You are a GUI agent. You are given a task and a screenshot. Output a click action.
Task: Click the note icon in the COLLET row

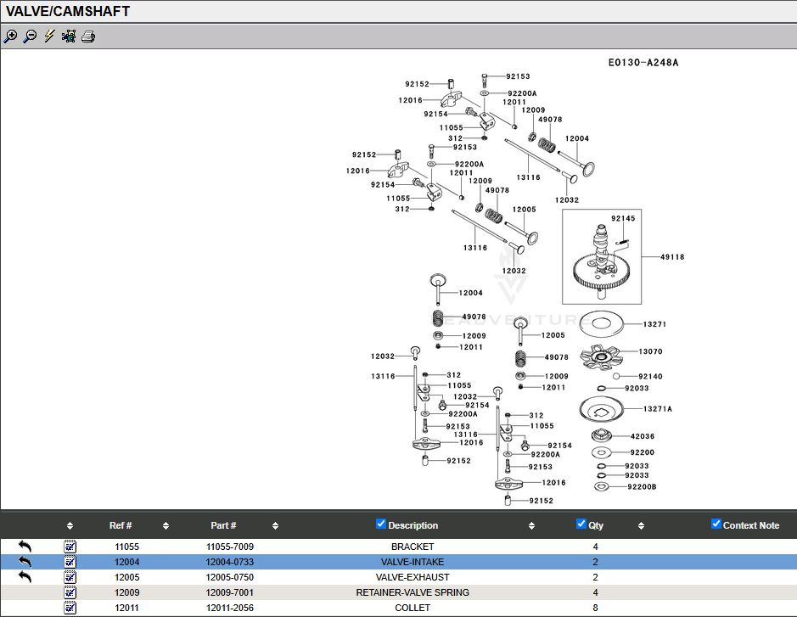click(70, 608)
